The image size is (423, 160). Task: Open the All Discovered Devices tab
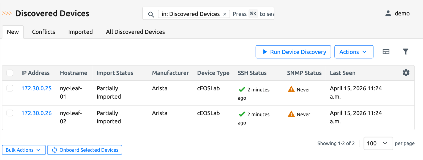click(x=135, y=32)
